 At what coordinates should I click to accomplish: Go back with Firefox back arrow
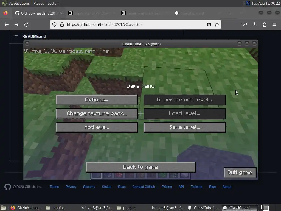7,24
